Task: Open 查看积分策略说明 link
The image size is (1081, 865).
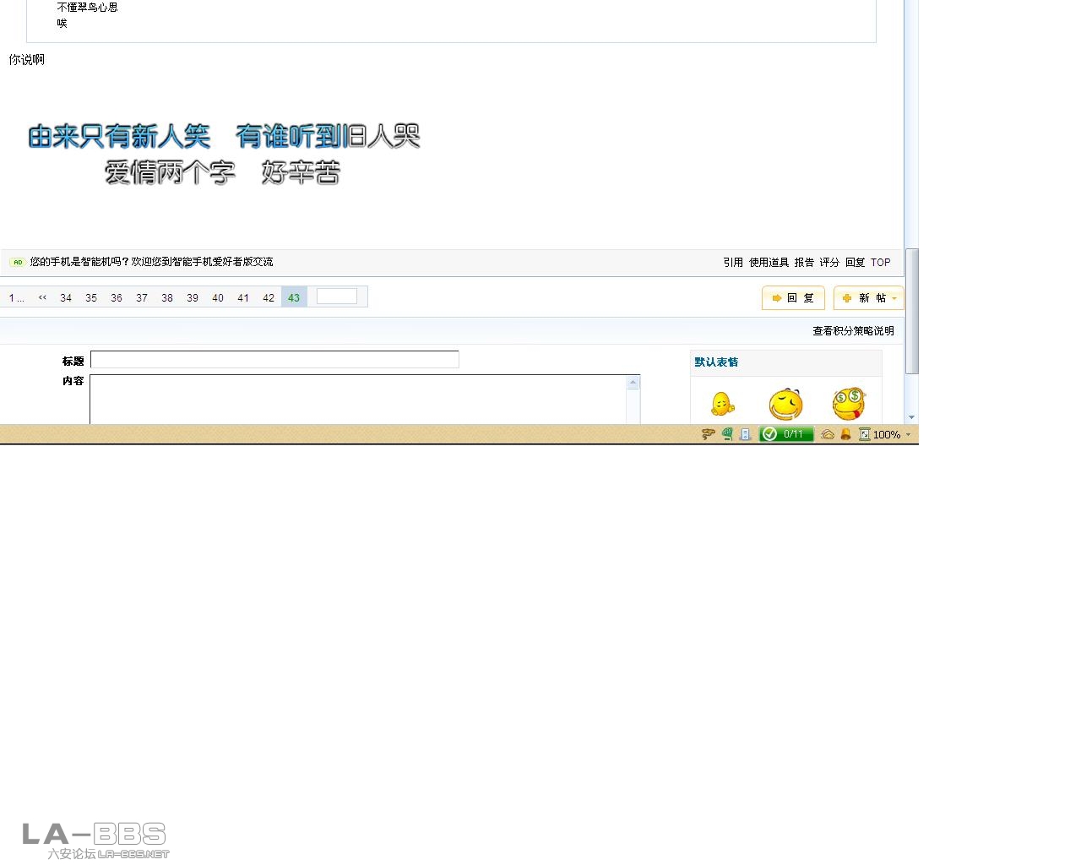Action: (853, 331)
